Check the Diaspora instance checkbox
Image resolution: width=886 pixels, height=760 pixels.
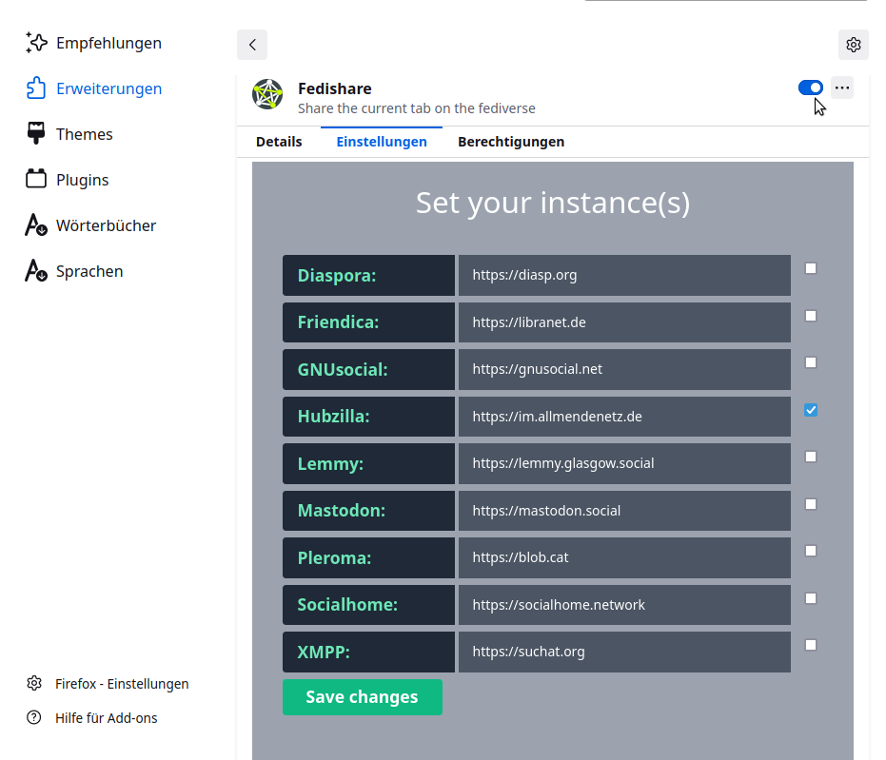(811, 268)
